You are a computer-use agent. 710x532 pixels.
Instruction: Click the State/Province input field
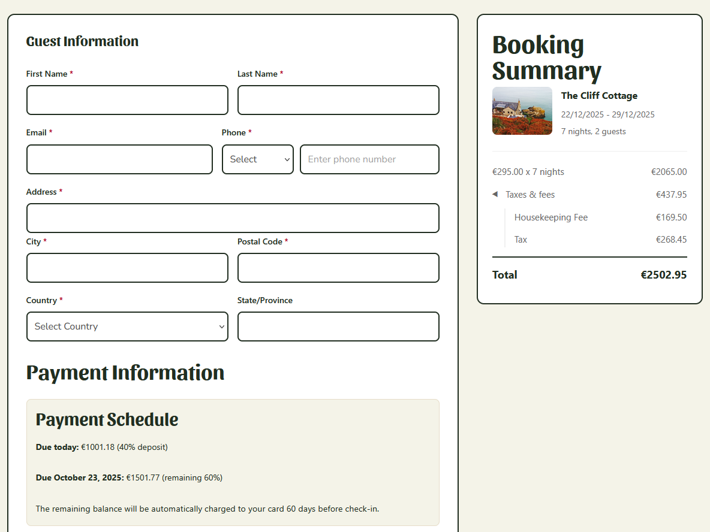(338, 327)
